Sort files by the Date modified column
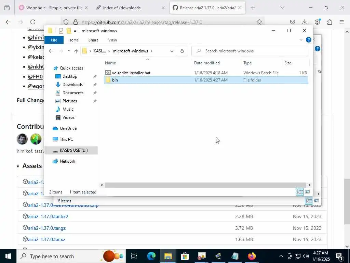The image size is (350, 263). click(216, 63)
